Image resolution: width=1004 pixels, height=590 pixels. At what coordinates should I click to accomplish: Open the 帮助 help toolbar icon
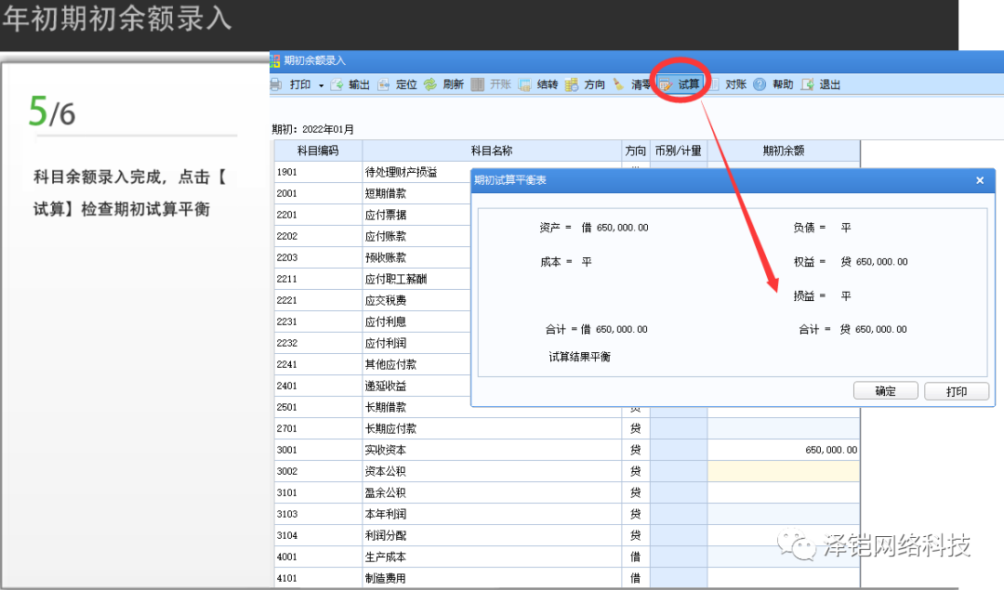[760, 85]
